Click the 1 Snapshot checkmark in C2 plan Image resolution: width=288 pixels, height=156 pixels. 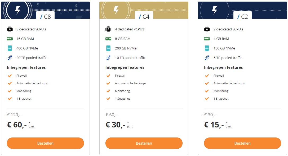[x=207, y=99]
